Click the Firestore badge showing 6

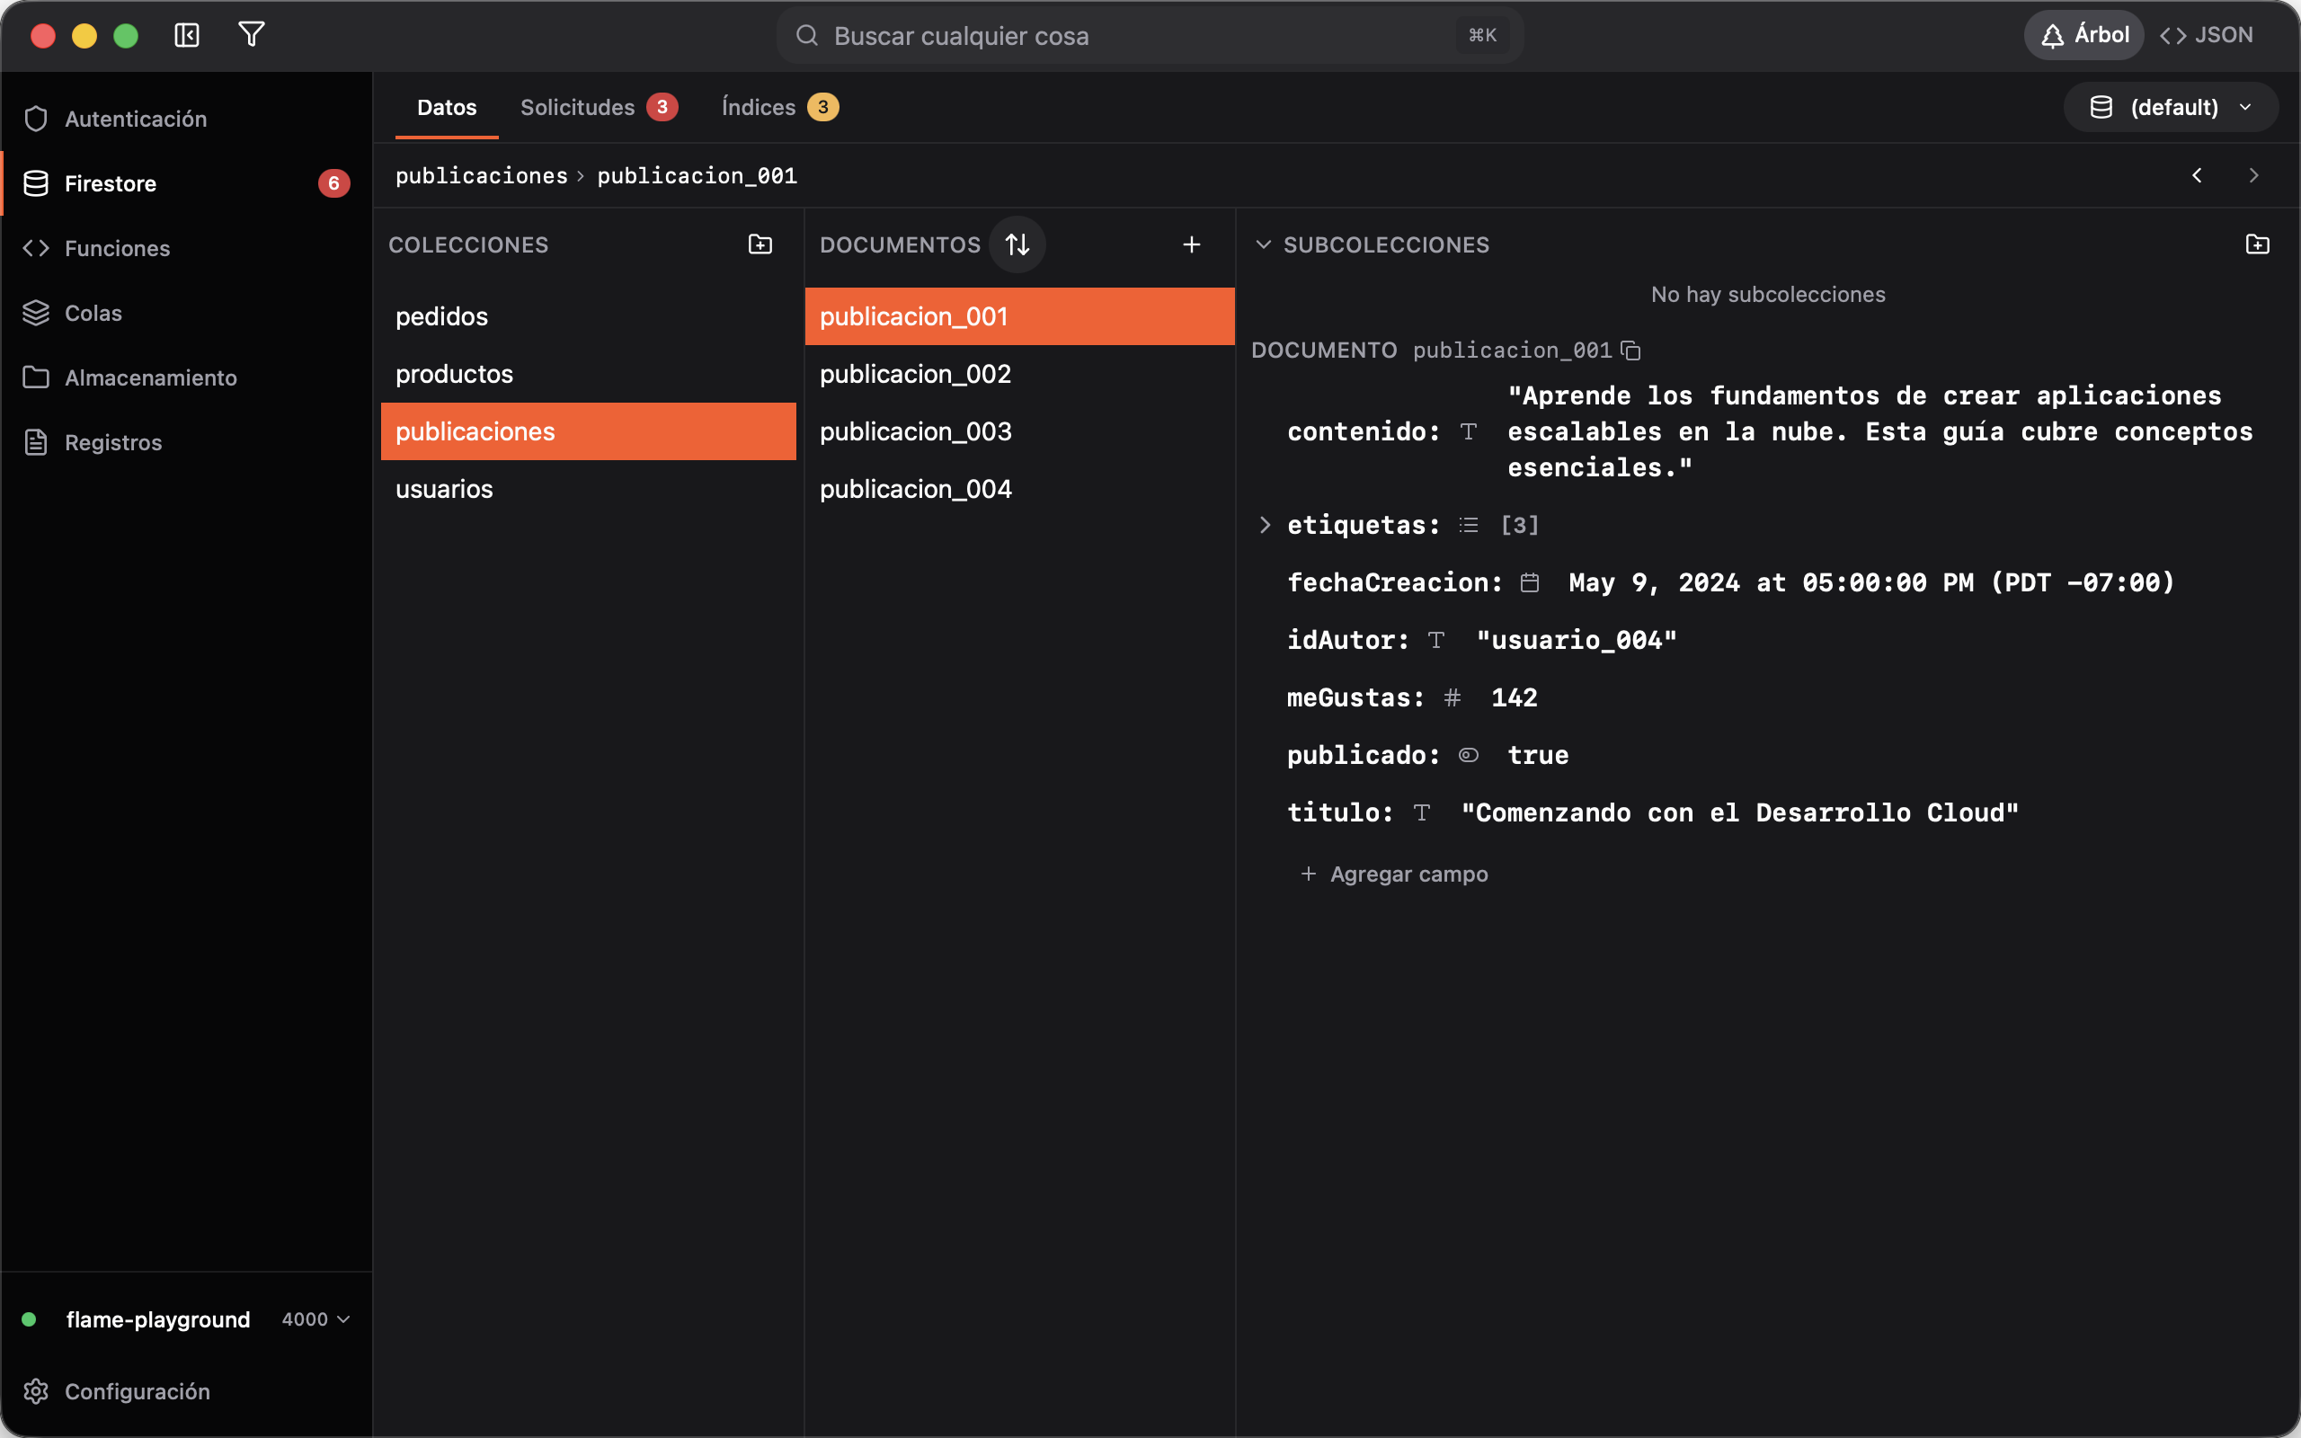click(333, 183)
